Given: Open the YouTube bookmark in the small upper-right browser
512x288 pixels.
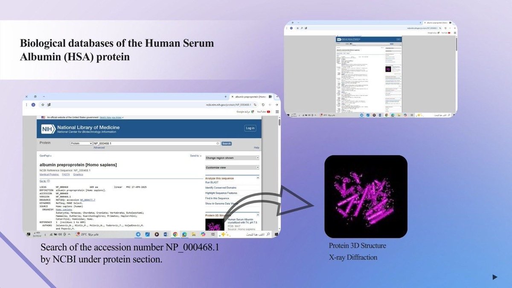Looking at the screenshot, I should tap(445, 33).
